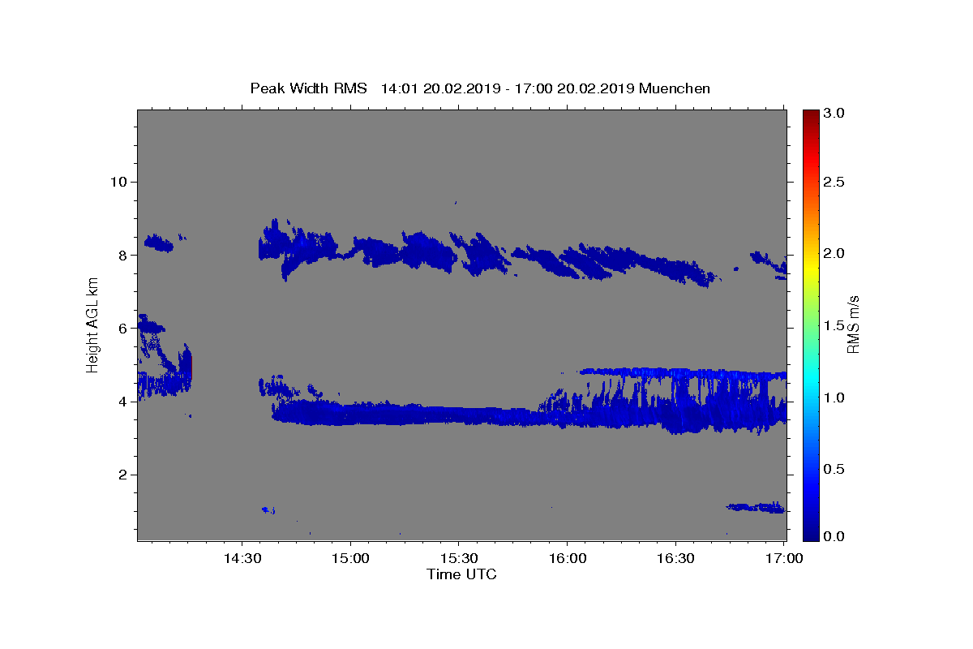The image size is (973, 649).
Task: Click the colorbar value 1.5
Action: [834, 325]
